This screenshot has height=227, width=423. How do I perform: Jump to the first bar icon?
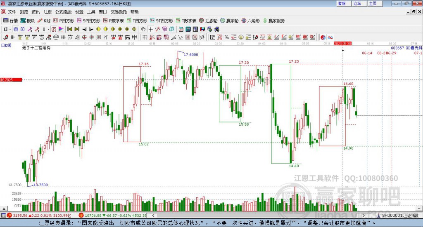point(69,29)
